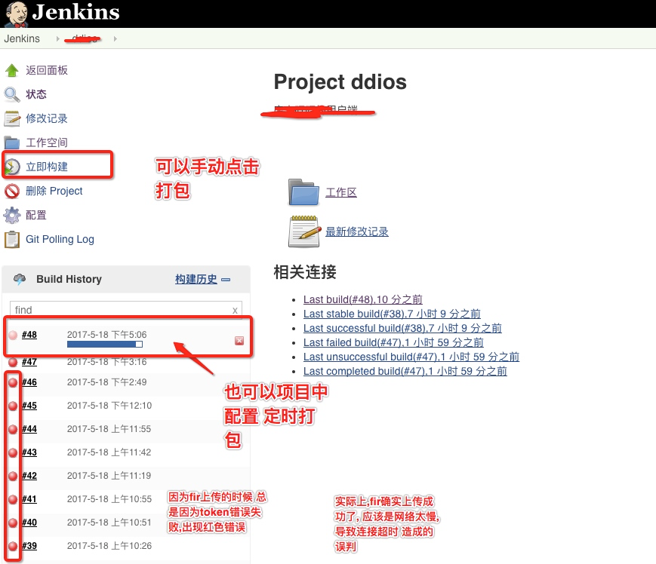This screenshot has height=564, width=656.
Task: Open build #48 number link
Action: (29, 335)
